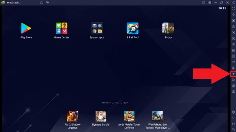The height and width of the screenshot is (132, 236).
Task: Open the hamburger menu in title bar
Action: coord(210,3)
